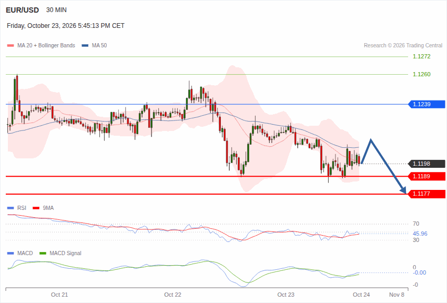Select the MACD value -0.00
This screenshot has height=303, width=447.
tap(419, 273)
